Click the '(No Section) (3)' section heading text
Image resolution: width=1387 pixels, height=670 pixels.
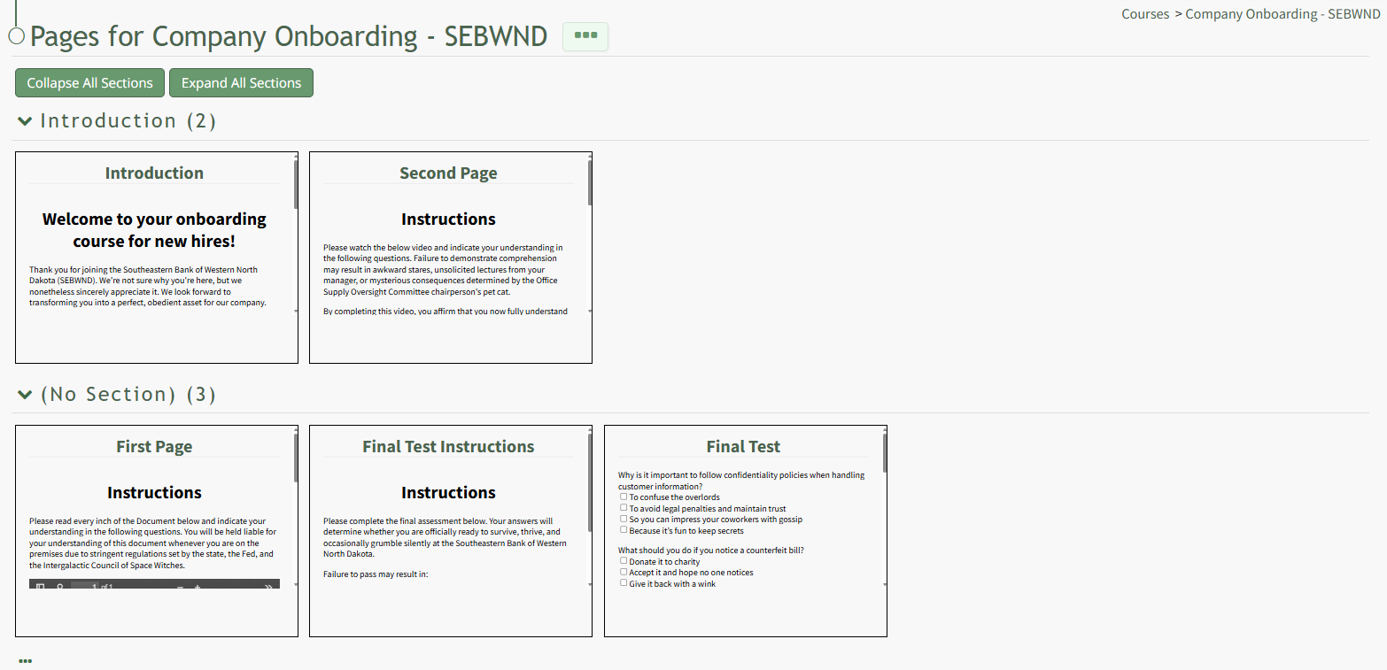pyautogui.click(x=128, y=394)
